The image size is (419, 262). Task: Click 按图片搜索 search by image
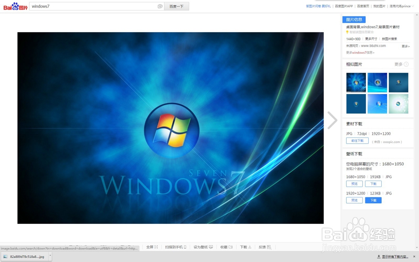[x=389, y=39]
